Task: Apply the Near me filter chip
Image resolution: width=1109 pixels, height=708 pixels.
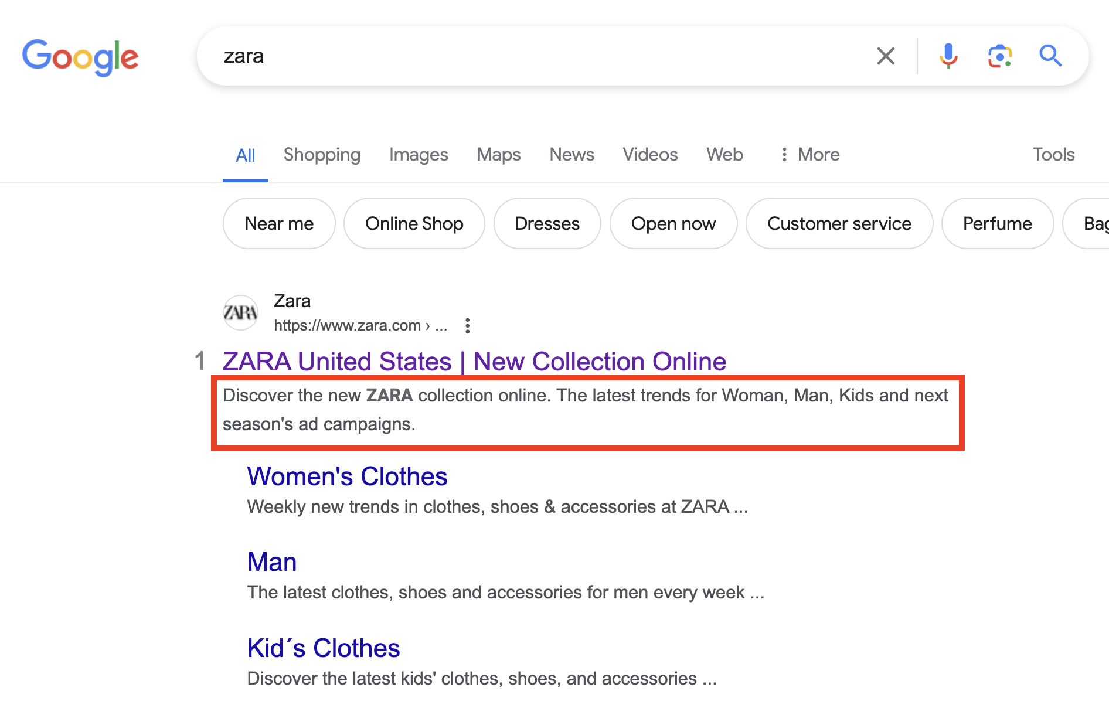Action: coord(279,223)
